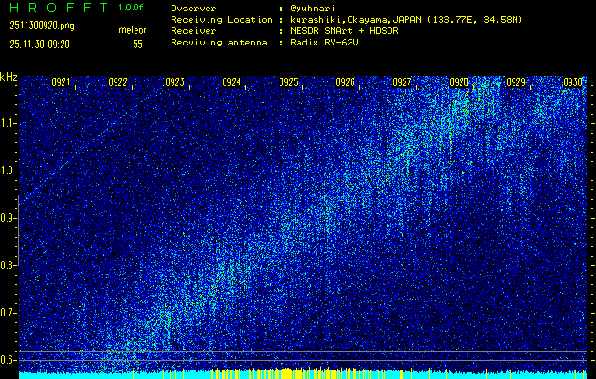Select the 1.0 frequency axis label

click(x=9, y=171)
